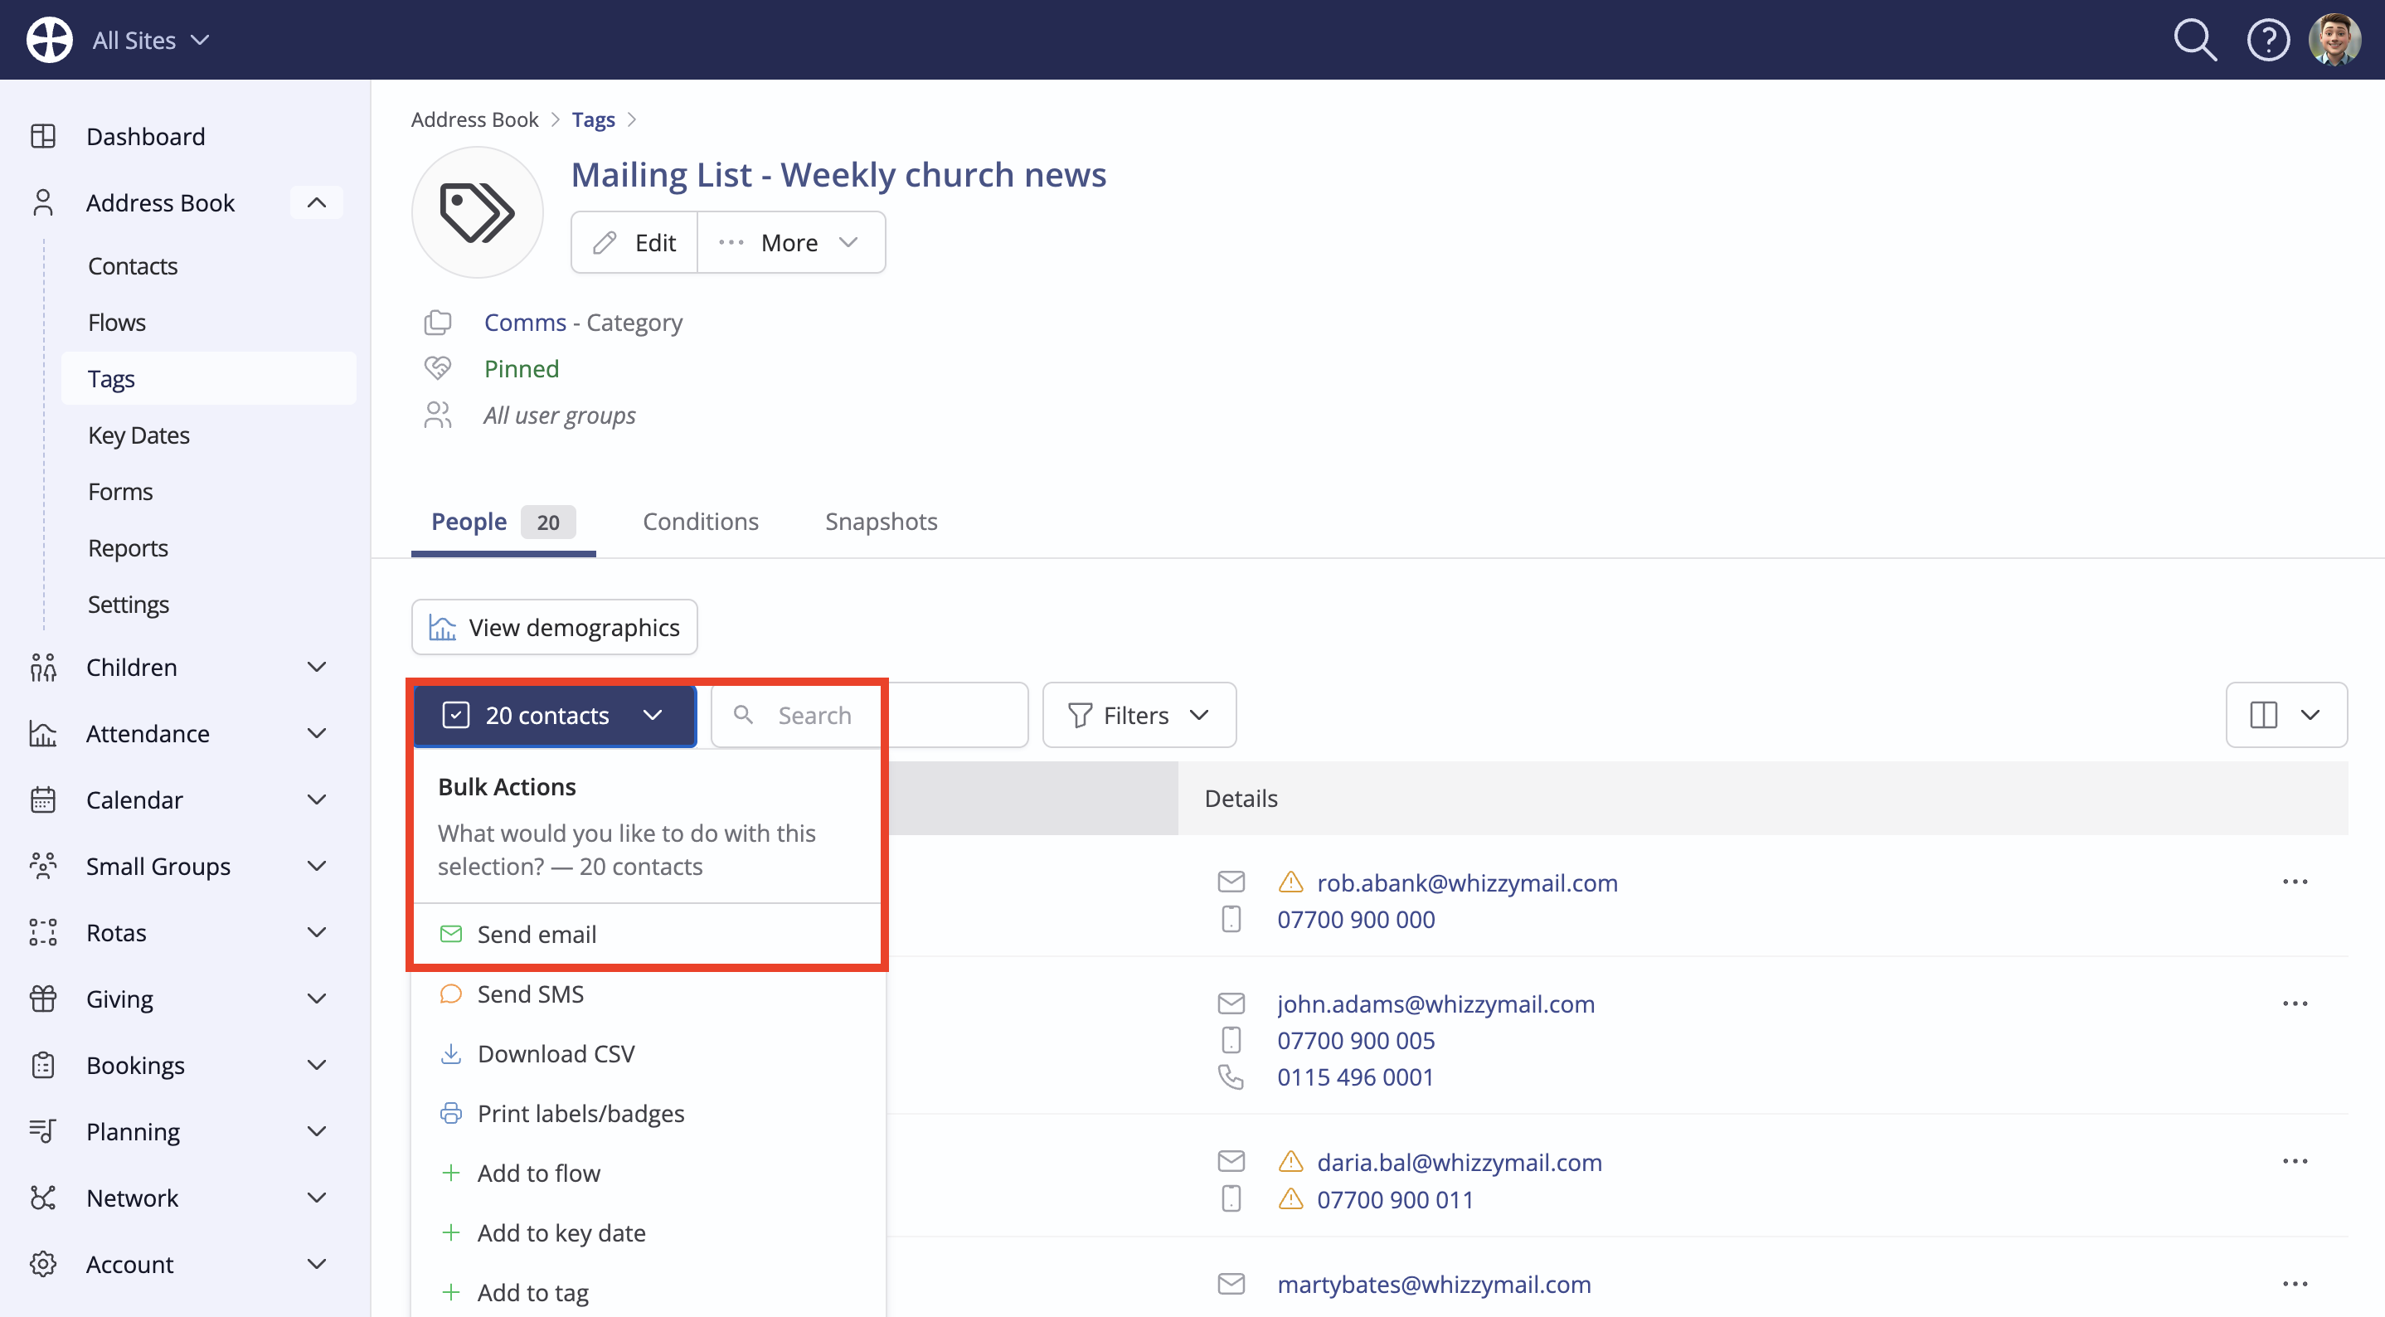Click the Dashboard grid icon

43,136
